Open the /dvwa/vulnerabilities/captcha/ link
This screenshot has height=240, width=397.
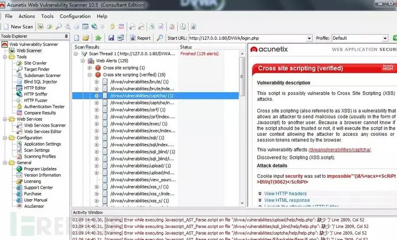339,150
